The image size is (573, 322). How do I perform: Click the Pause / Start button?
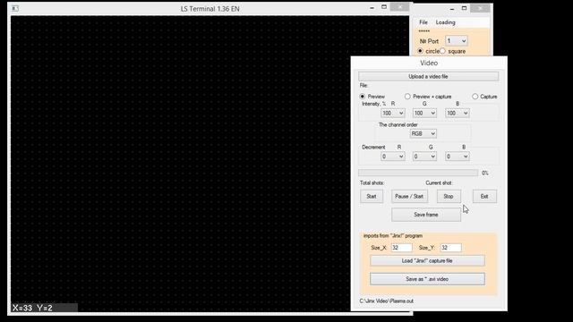pos(409,197)
